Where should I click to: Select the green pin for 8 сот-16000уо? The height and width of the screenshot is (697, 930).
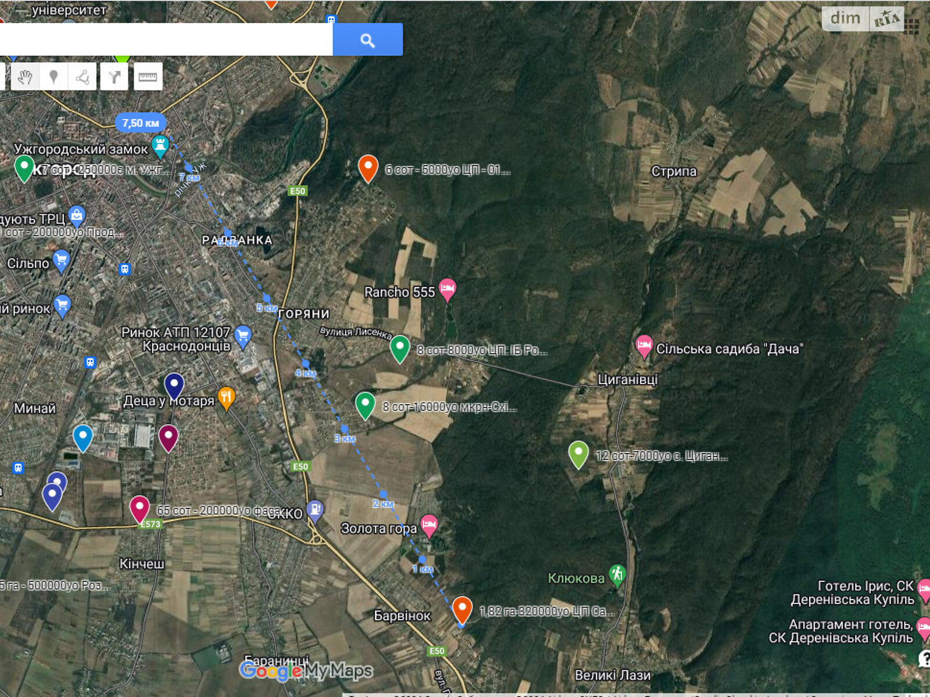pos(365,405)
